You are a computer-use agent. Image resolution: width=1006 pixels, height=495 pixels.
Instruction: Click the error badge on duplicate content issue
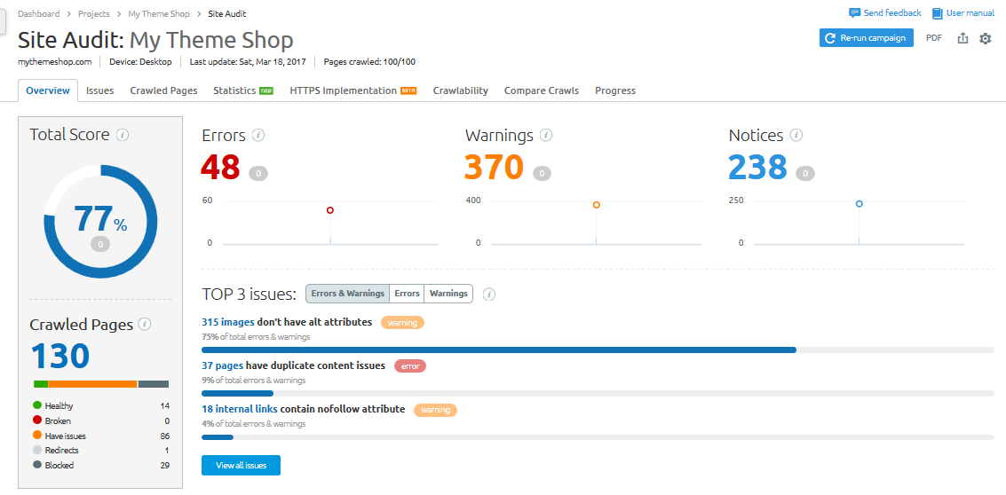click(410, 366)
